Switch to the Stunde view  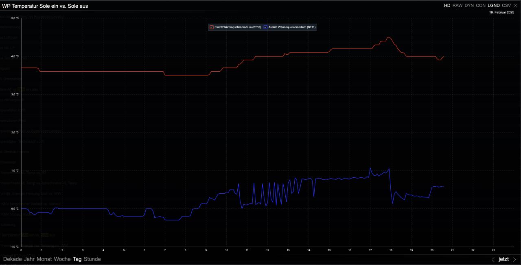pyautogui.click(x=92, y=259)
